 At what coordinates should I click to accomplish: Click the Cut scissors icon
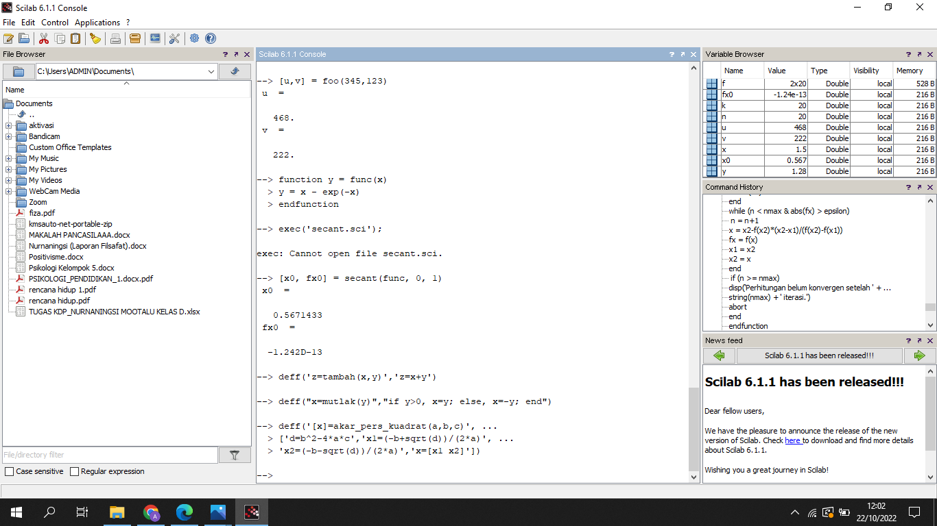44,38
